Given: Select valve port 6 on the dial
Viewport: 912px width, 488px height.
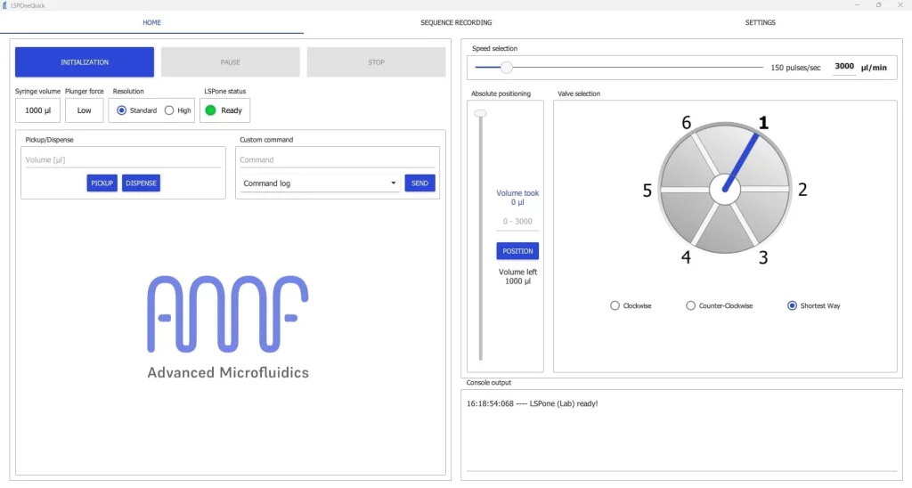Looking at the screenshot, I should 686,123.
